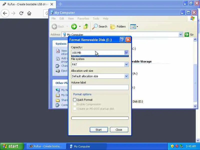200x150 pixels.
Task: Open the Windows start menu
Action: 12,146
